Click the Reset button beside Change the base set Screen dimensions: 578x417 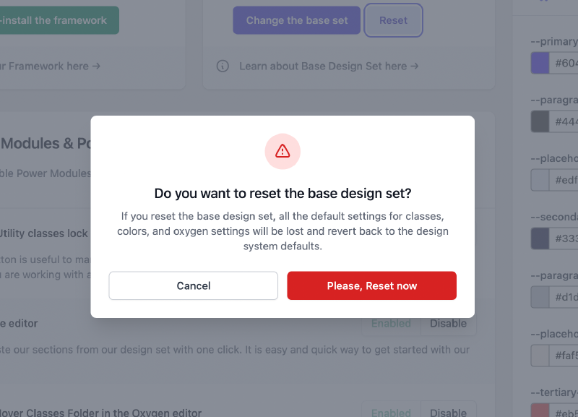click(393, 20)
